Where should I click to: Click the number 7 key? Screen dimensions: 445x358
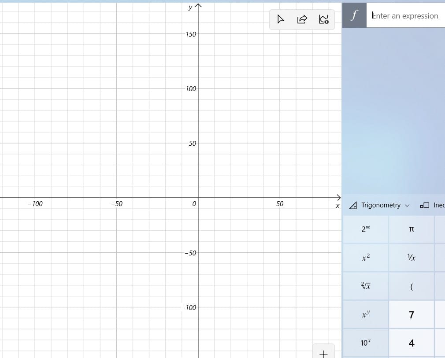pyautogui.click(x=411, y=314)
